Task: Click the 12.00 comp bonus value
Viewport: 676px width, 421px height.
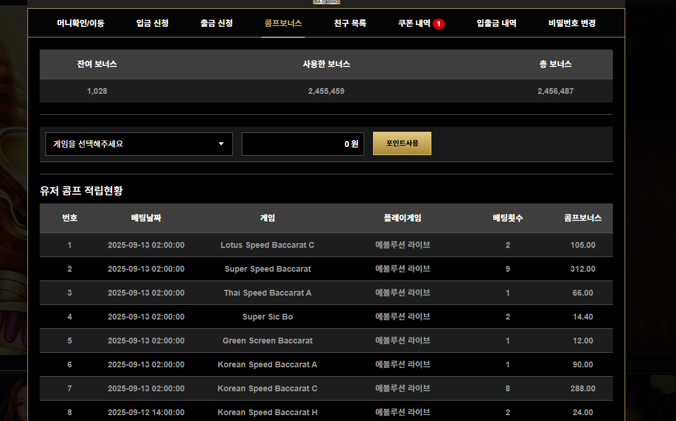Action: pos(583,341)
